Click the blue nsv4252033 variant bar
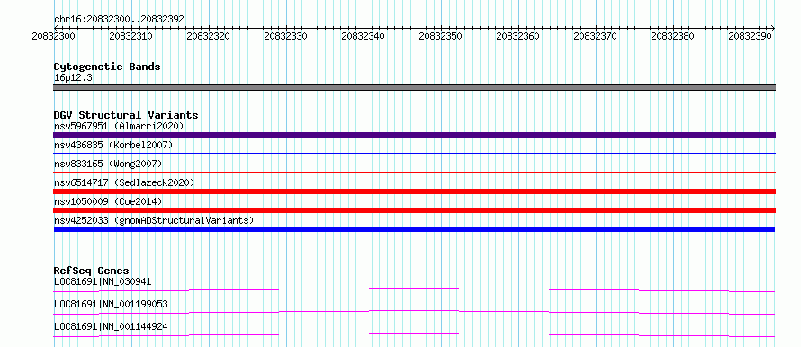Image resolution: width=801 pixels, height=347 pixels. pos(414,229)
